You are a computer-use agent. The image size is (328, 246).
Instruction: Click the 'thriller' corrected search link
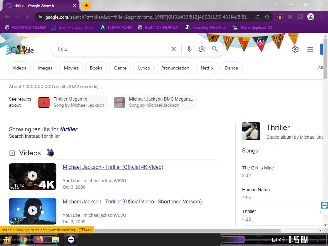(69, 129)
